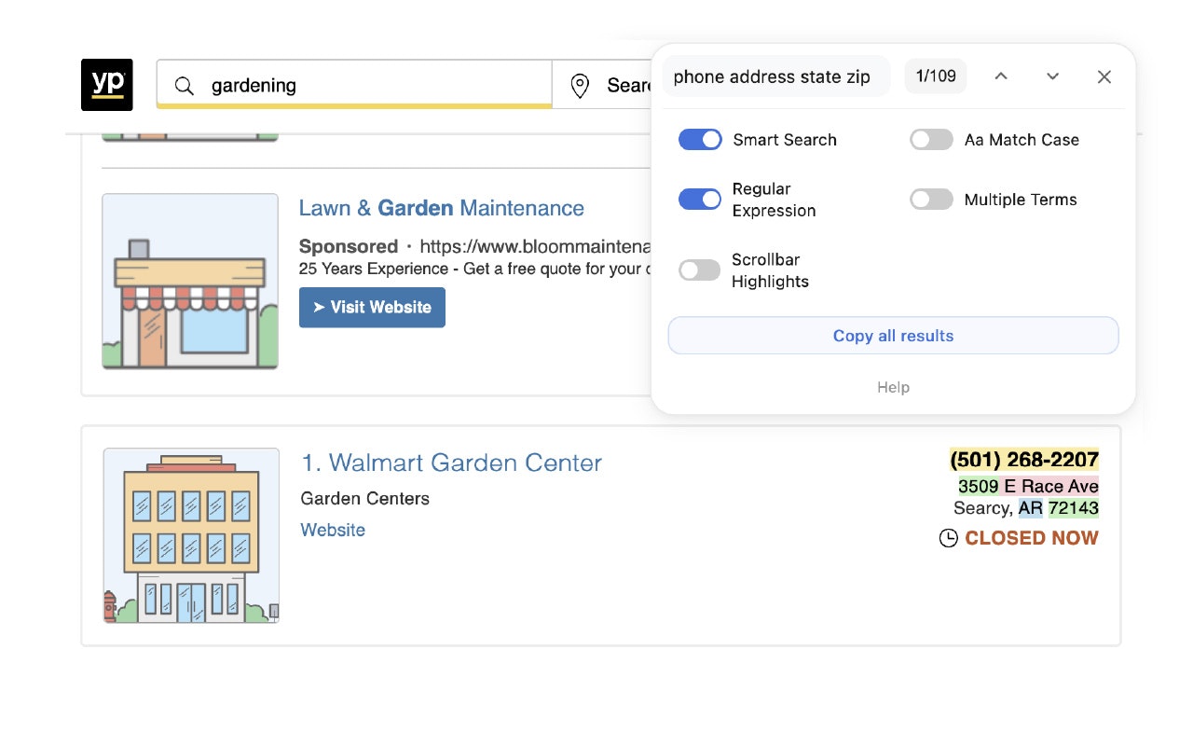This screenshot has height=746, width=1193.
Task: Enable the Multiple Terms toggle
Action: (931, 200)
